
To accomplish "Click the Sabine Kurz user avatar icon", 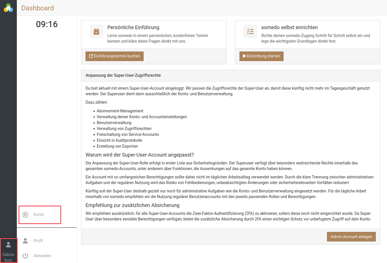I will 8,245.
